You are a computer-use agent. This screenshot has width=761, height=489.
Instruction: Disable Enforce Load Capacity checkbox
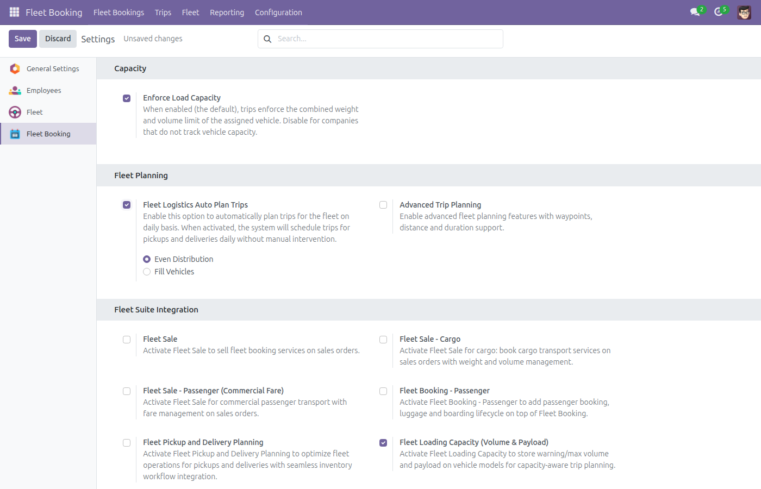tap(127, 98)
